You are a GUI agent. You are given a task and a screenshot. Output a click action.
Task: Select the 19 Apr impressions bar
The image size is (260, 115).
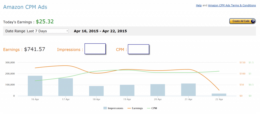127,90
